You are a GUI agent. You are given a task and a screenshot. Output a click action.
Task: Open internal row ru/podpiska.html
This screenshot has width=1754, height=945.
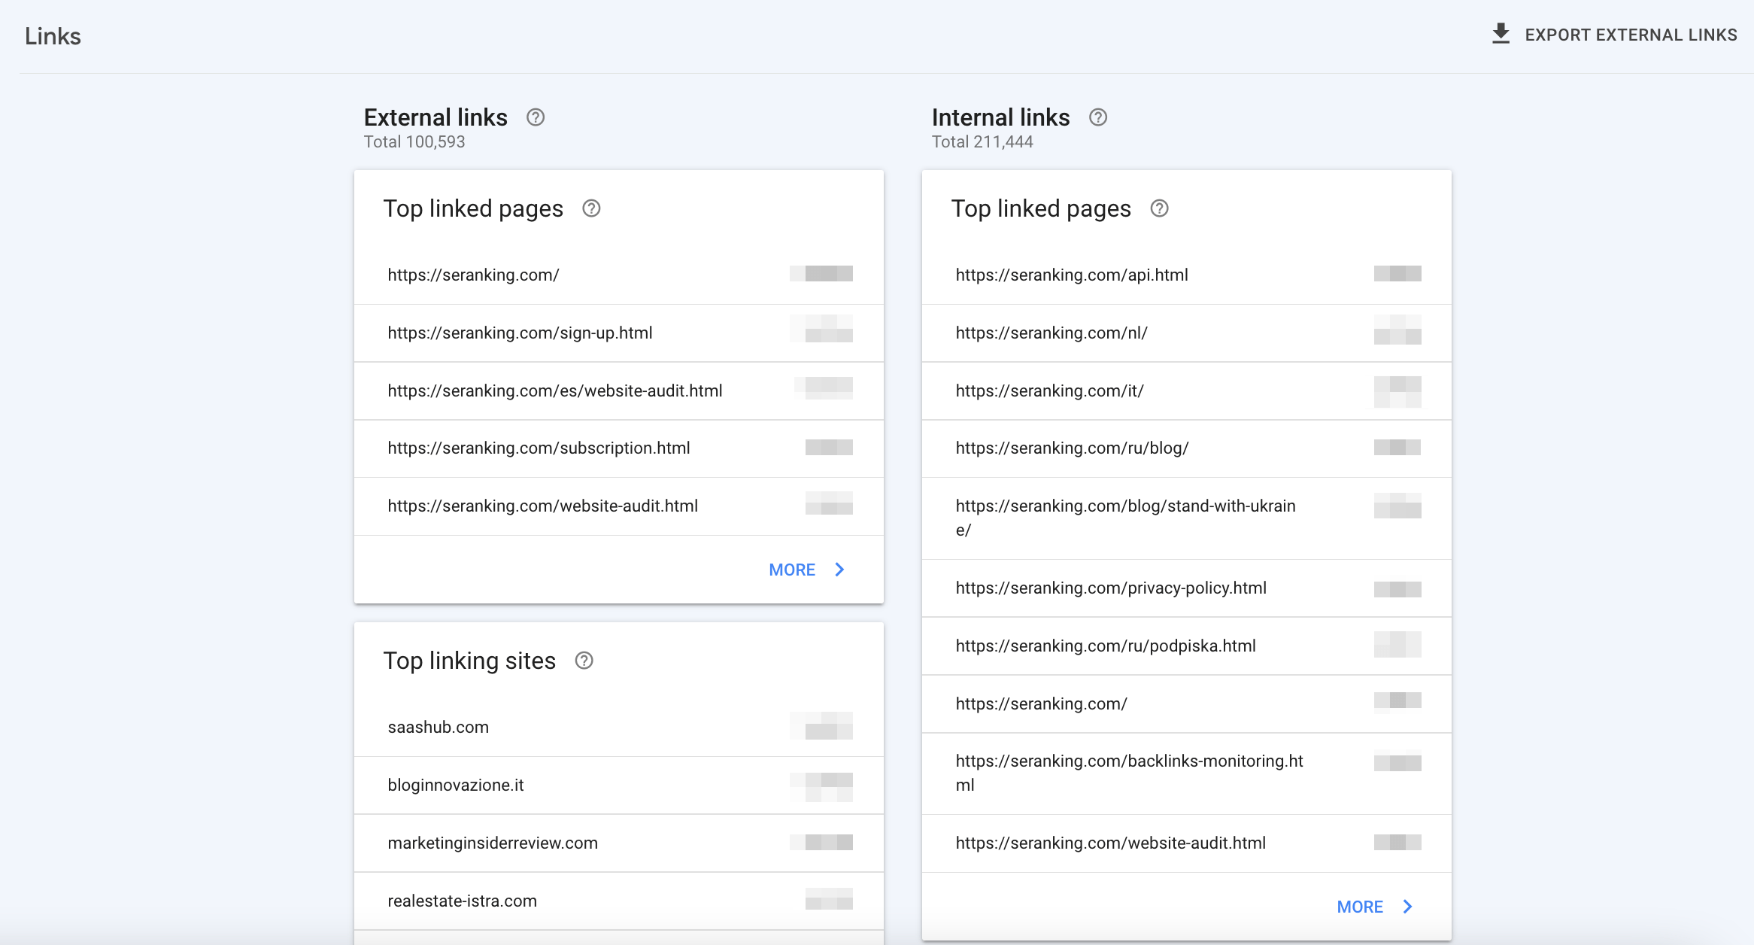pyautogui.click(x=1187, y=646)
